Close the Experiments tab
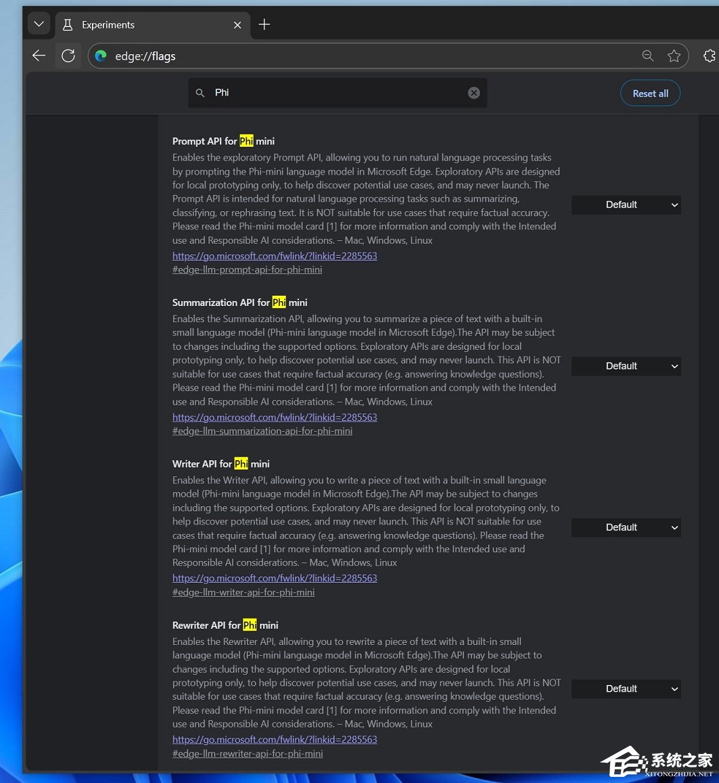This screenshot has width=719, height=783. [x=237, y=25]
